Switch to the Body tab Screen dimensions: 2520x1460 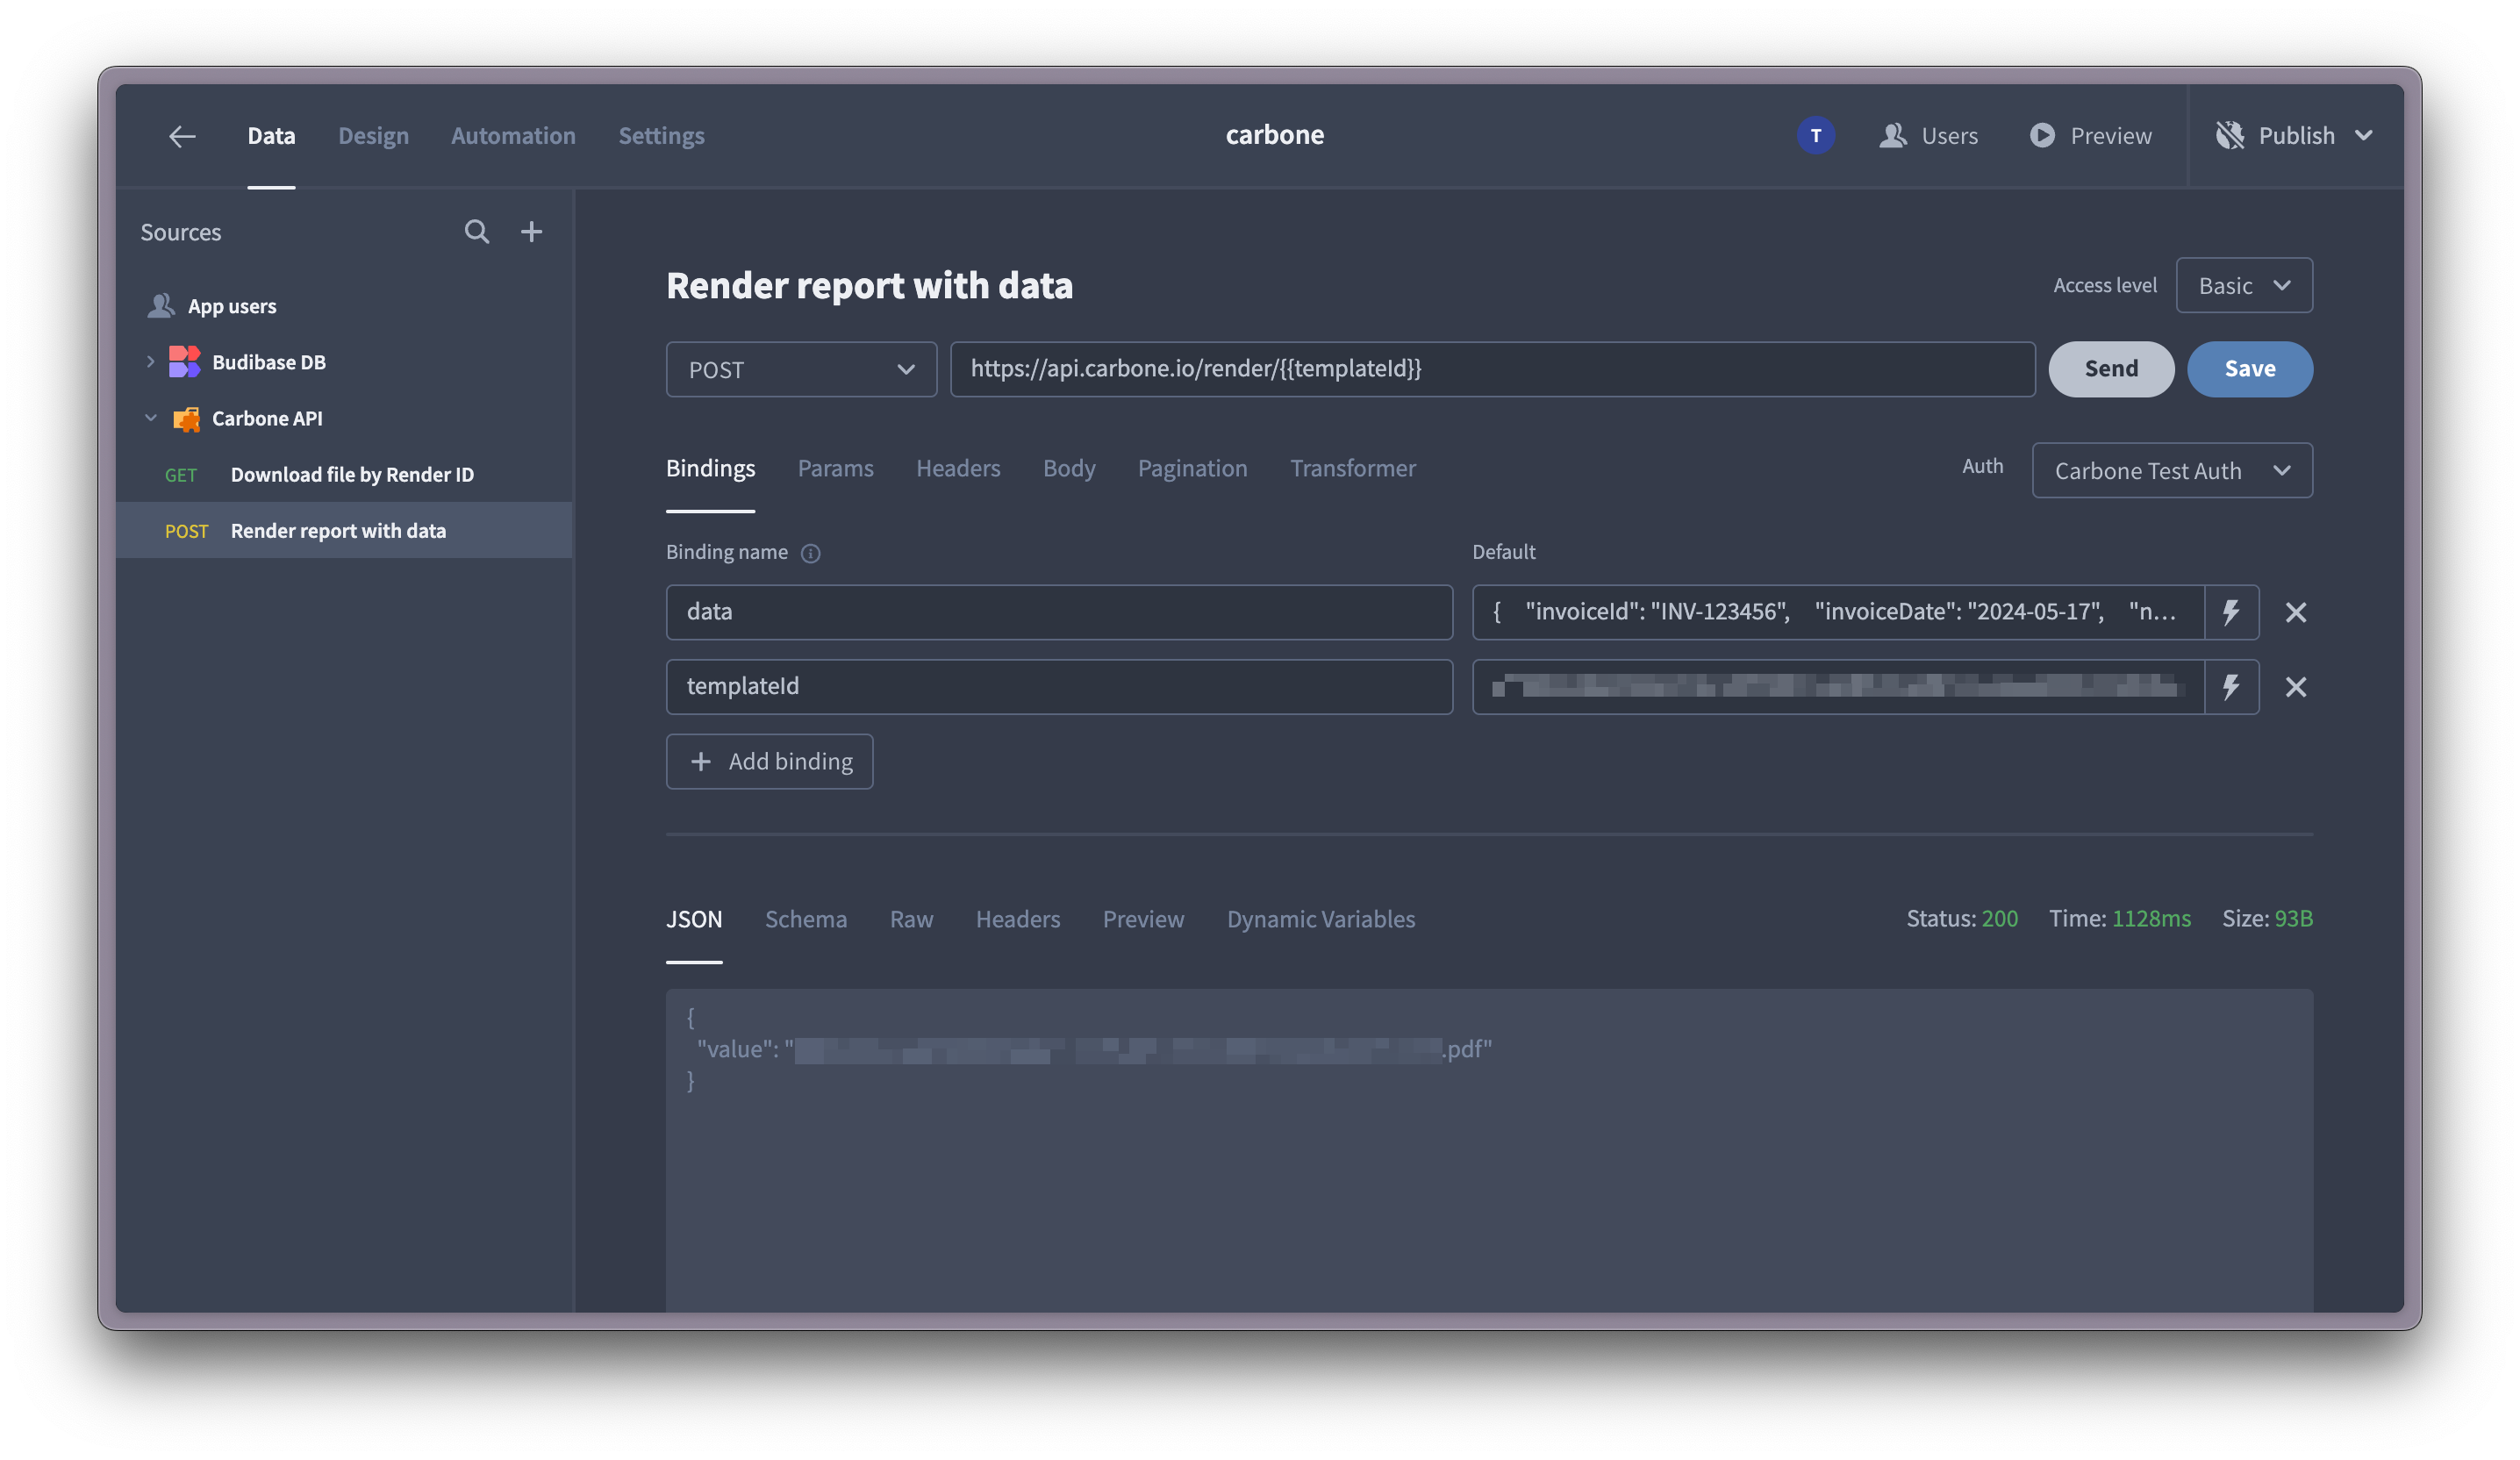point(1069,468)
